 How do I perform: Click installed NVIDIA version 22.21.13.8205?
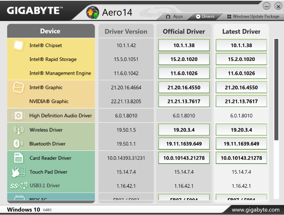tap(126, 101)
